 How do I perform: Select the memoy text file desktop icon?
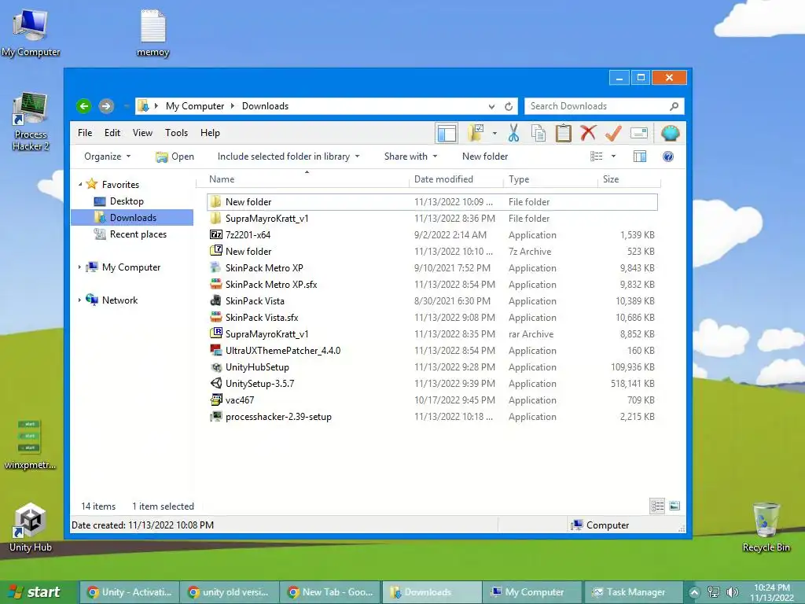(x=153, y=32)
